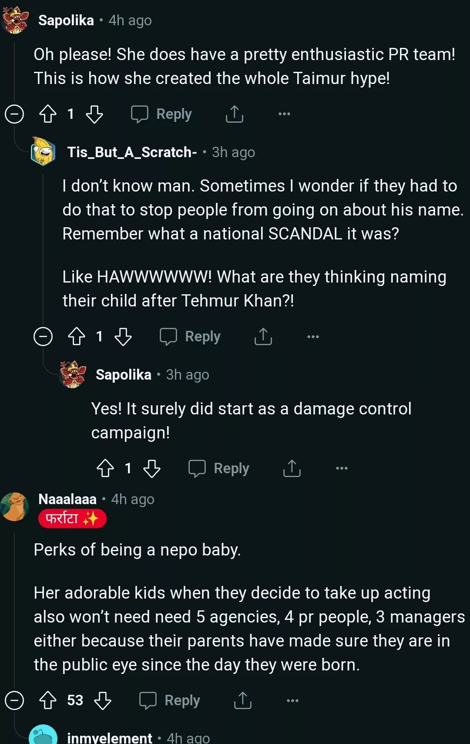Upvote Tis_But_A_Scratch- comment
Screen dimensions: 470x744
(x=77, y=337)
